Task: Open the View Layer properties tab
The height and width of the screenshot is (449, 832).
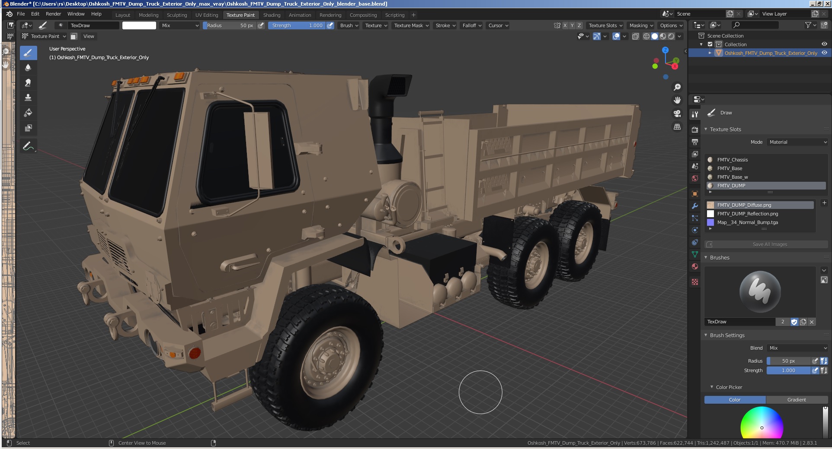Action: (x=695, y=154)
